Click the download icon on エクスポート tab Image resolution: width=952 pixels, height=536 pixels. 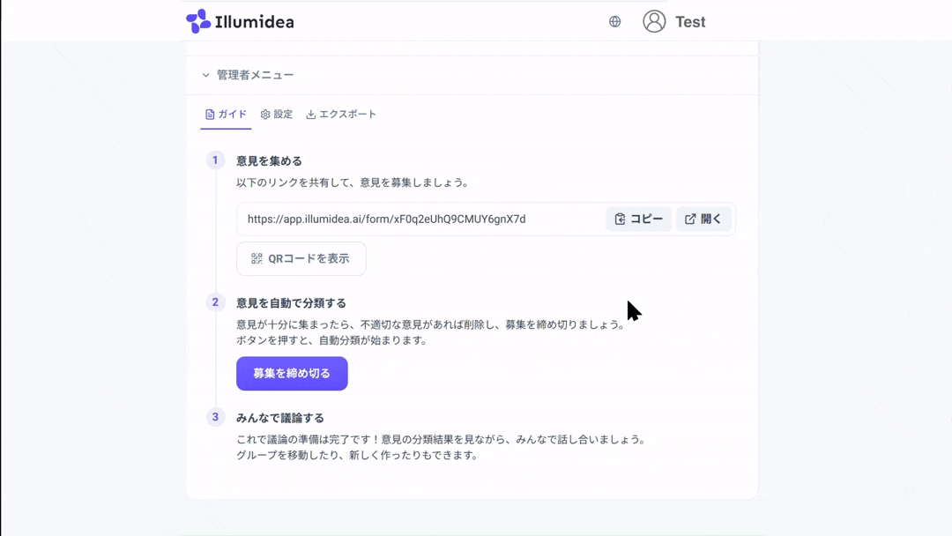pos(311,115)
